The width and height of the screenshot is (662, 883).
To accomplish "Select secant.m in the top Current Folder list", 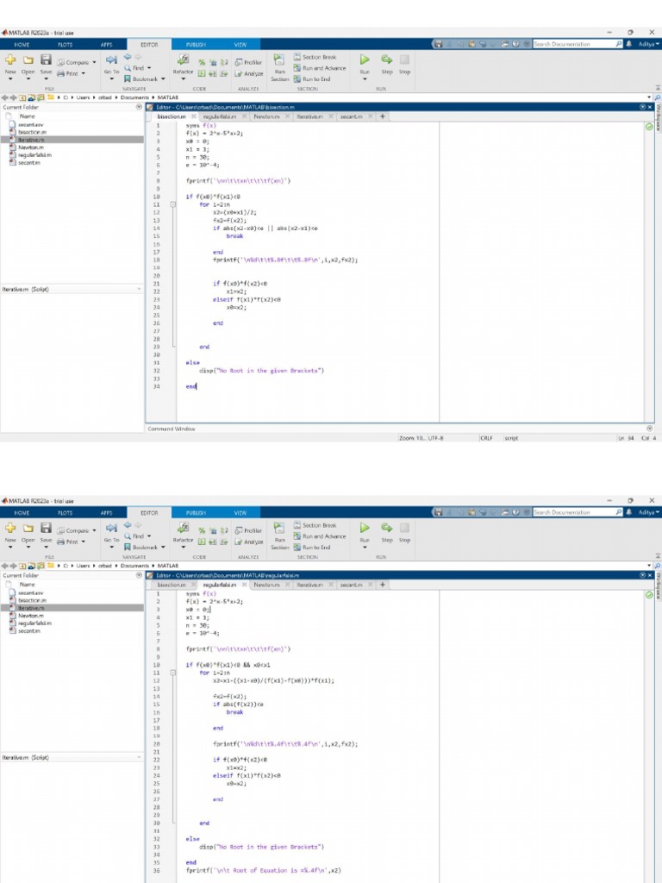I will pos(28,161).
